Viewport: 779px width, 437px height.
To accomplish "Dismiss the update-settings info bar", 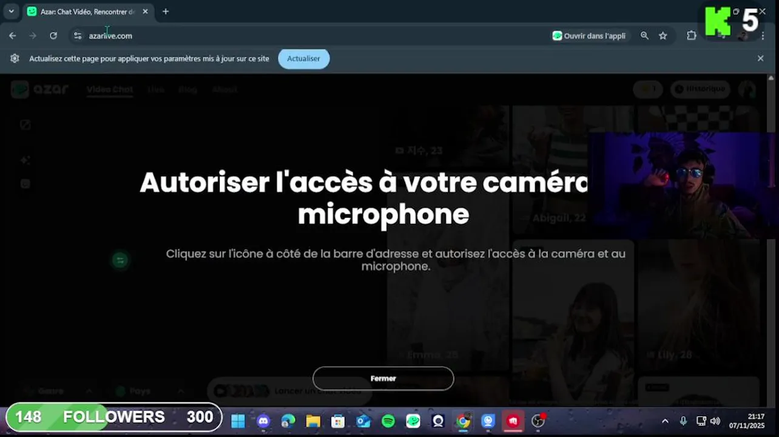I will click(x=760, y=58).
